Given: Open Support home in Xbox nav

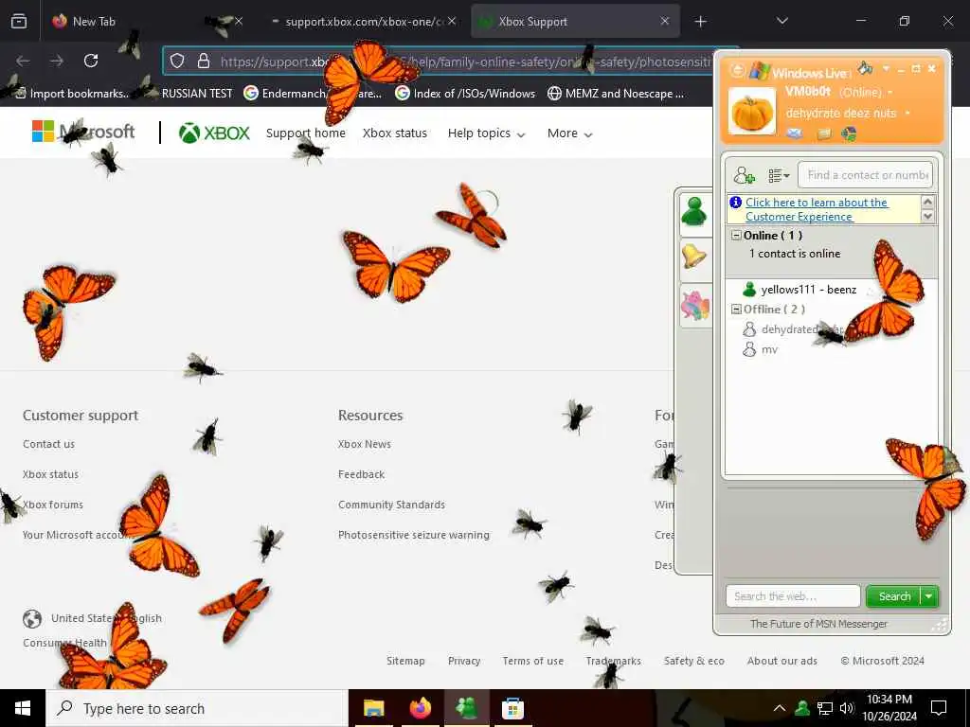Looking at the screenshot, I should coord(306,133).
